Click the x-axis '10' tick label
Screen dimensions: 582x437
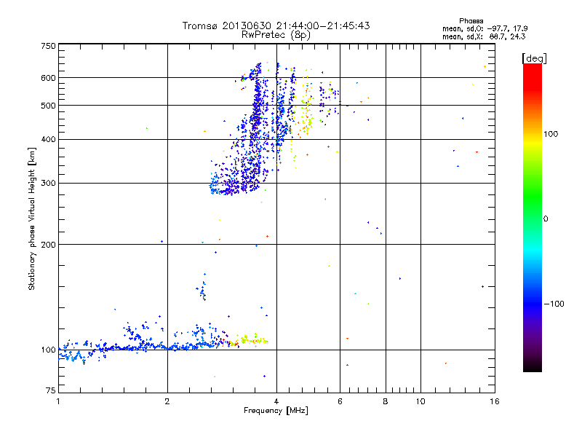tap(420, 401)
